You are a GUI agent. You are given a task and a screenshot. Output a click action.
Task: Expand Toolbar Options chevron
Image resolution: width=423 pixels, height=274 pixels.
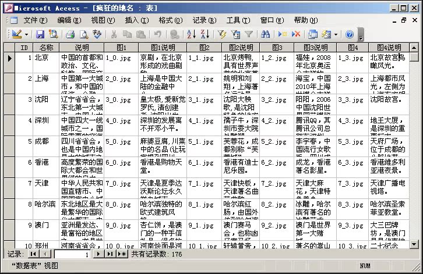click(361, 35)
